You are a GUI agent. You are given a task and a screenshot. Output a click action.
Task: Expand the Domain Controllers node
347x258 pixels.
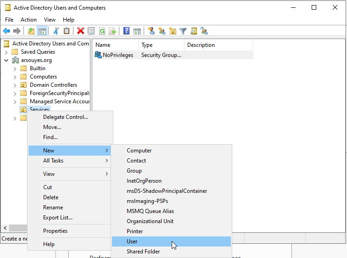(15, 85)
